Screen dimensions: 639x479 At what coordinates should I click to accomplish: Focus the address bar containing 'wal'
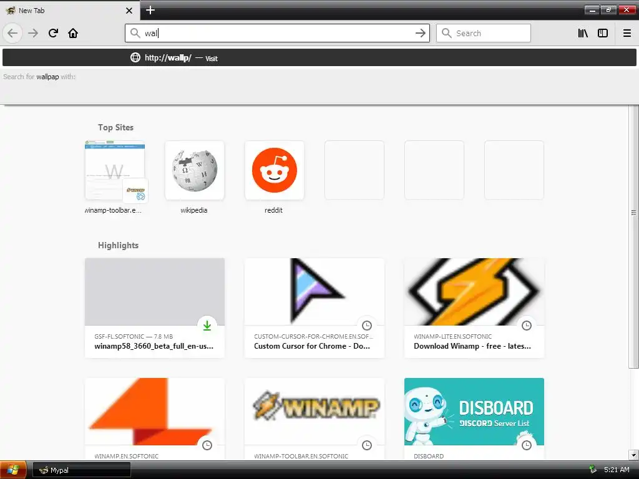tap(277, 33)
